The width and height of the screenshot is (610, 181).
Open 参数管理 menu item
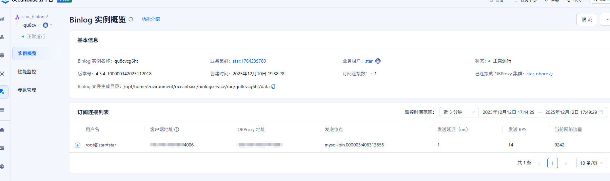pos(27,90)
